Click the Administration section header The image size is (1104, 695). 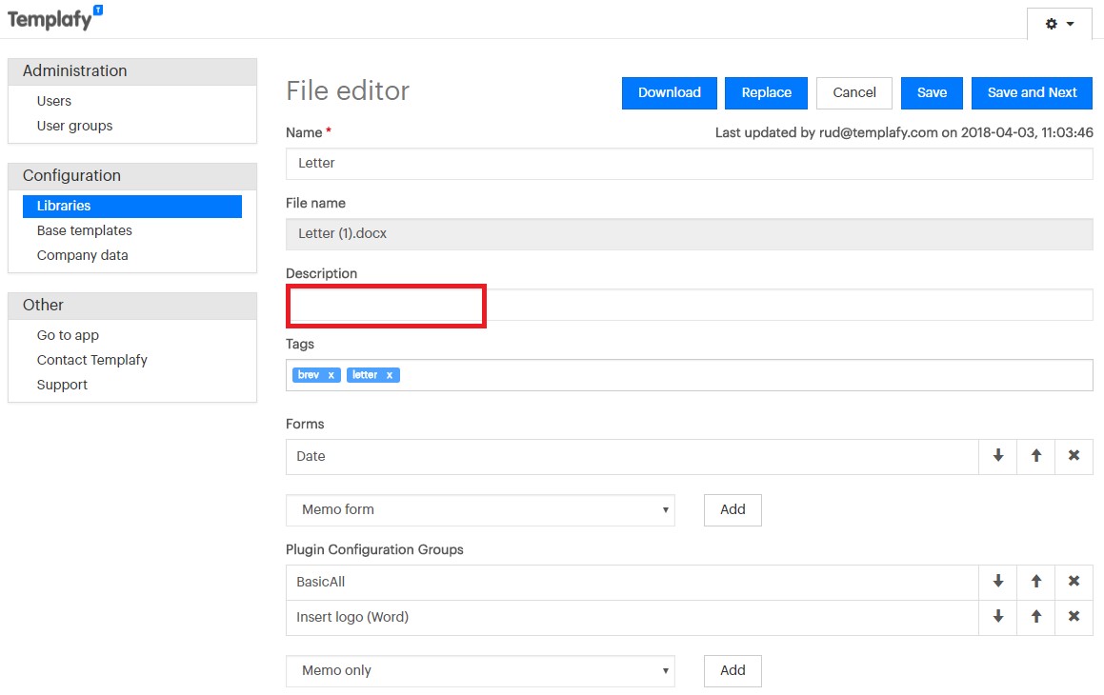point(132,71)
